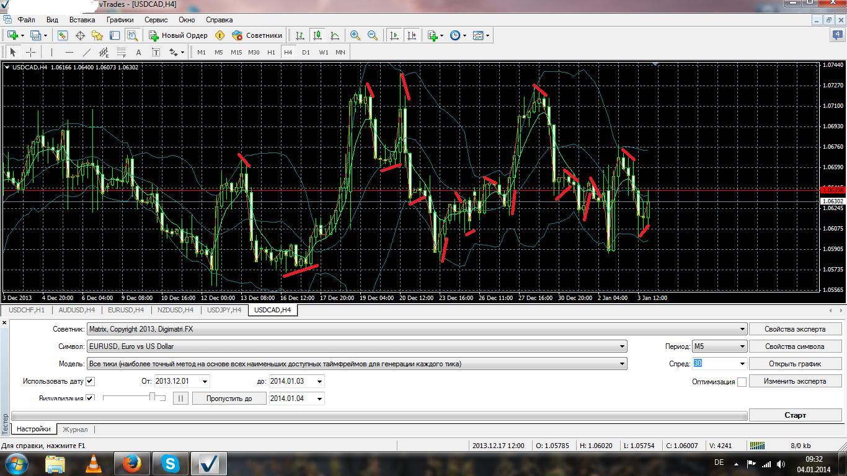Toggle the 'Использовать дату' checkbox
The width and height of the screenshot is (847, 476).
[91, 381]
